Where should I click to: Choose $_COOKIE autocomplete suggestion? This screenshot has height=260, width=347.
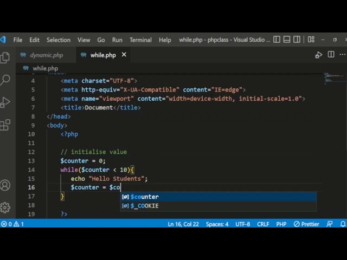click(x=218, y=206)
